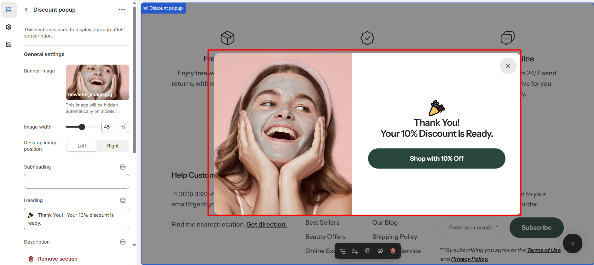Viewport: 594px width, 265px height.
Task: Open the Sections panel icon in sidebar
Action: [9, 10]
